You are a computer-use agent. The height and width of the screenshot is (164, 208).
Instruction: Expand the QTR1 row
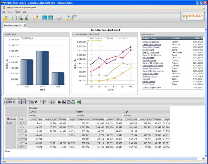[x=21, y=131]
